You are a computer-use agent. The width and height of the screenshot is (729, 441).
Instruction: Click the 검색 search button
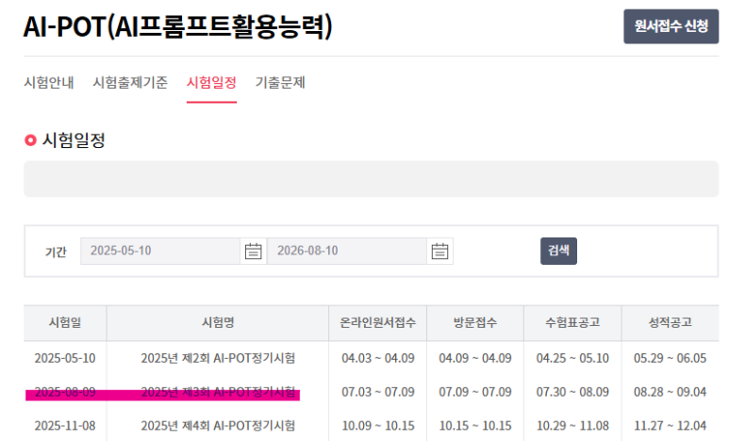558,251
